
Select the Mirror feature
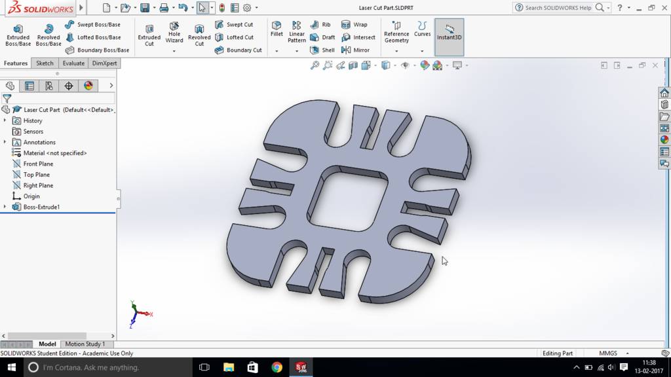355,50
